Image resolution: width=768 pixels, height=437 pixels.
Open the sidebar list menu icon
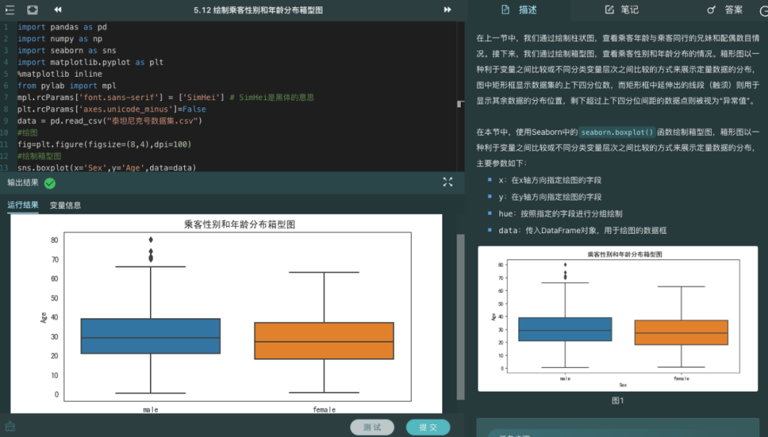(x=10, y=10)
